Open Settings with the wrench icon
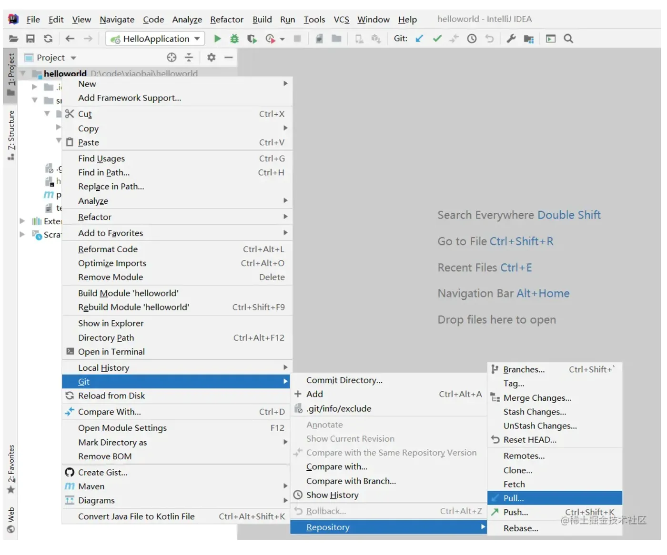Screen dimensions: 667x555 click(511, 39)
